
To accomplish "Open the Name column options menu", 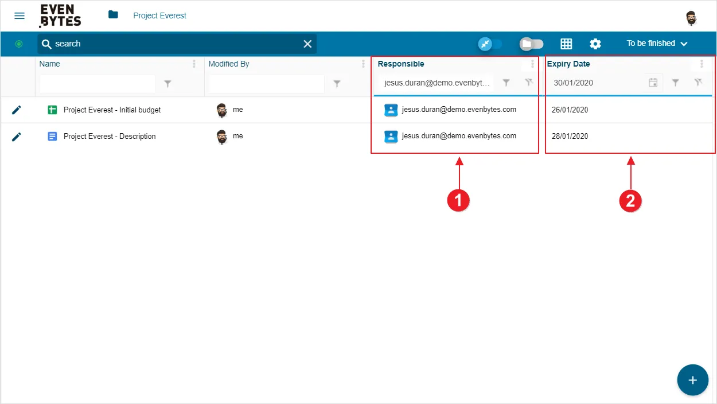I will coord(194,64).
